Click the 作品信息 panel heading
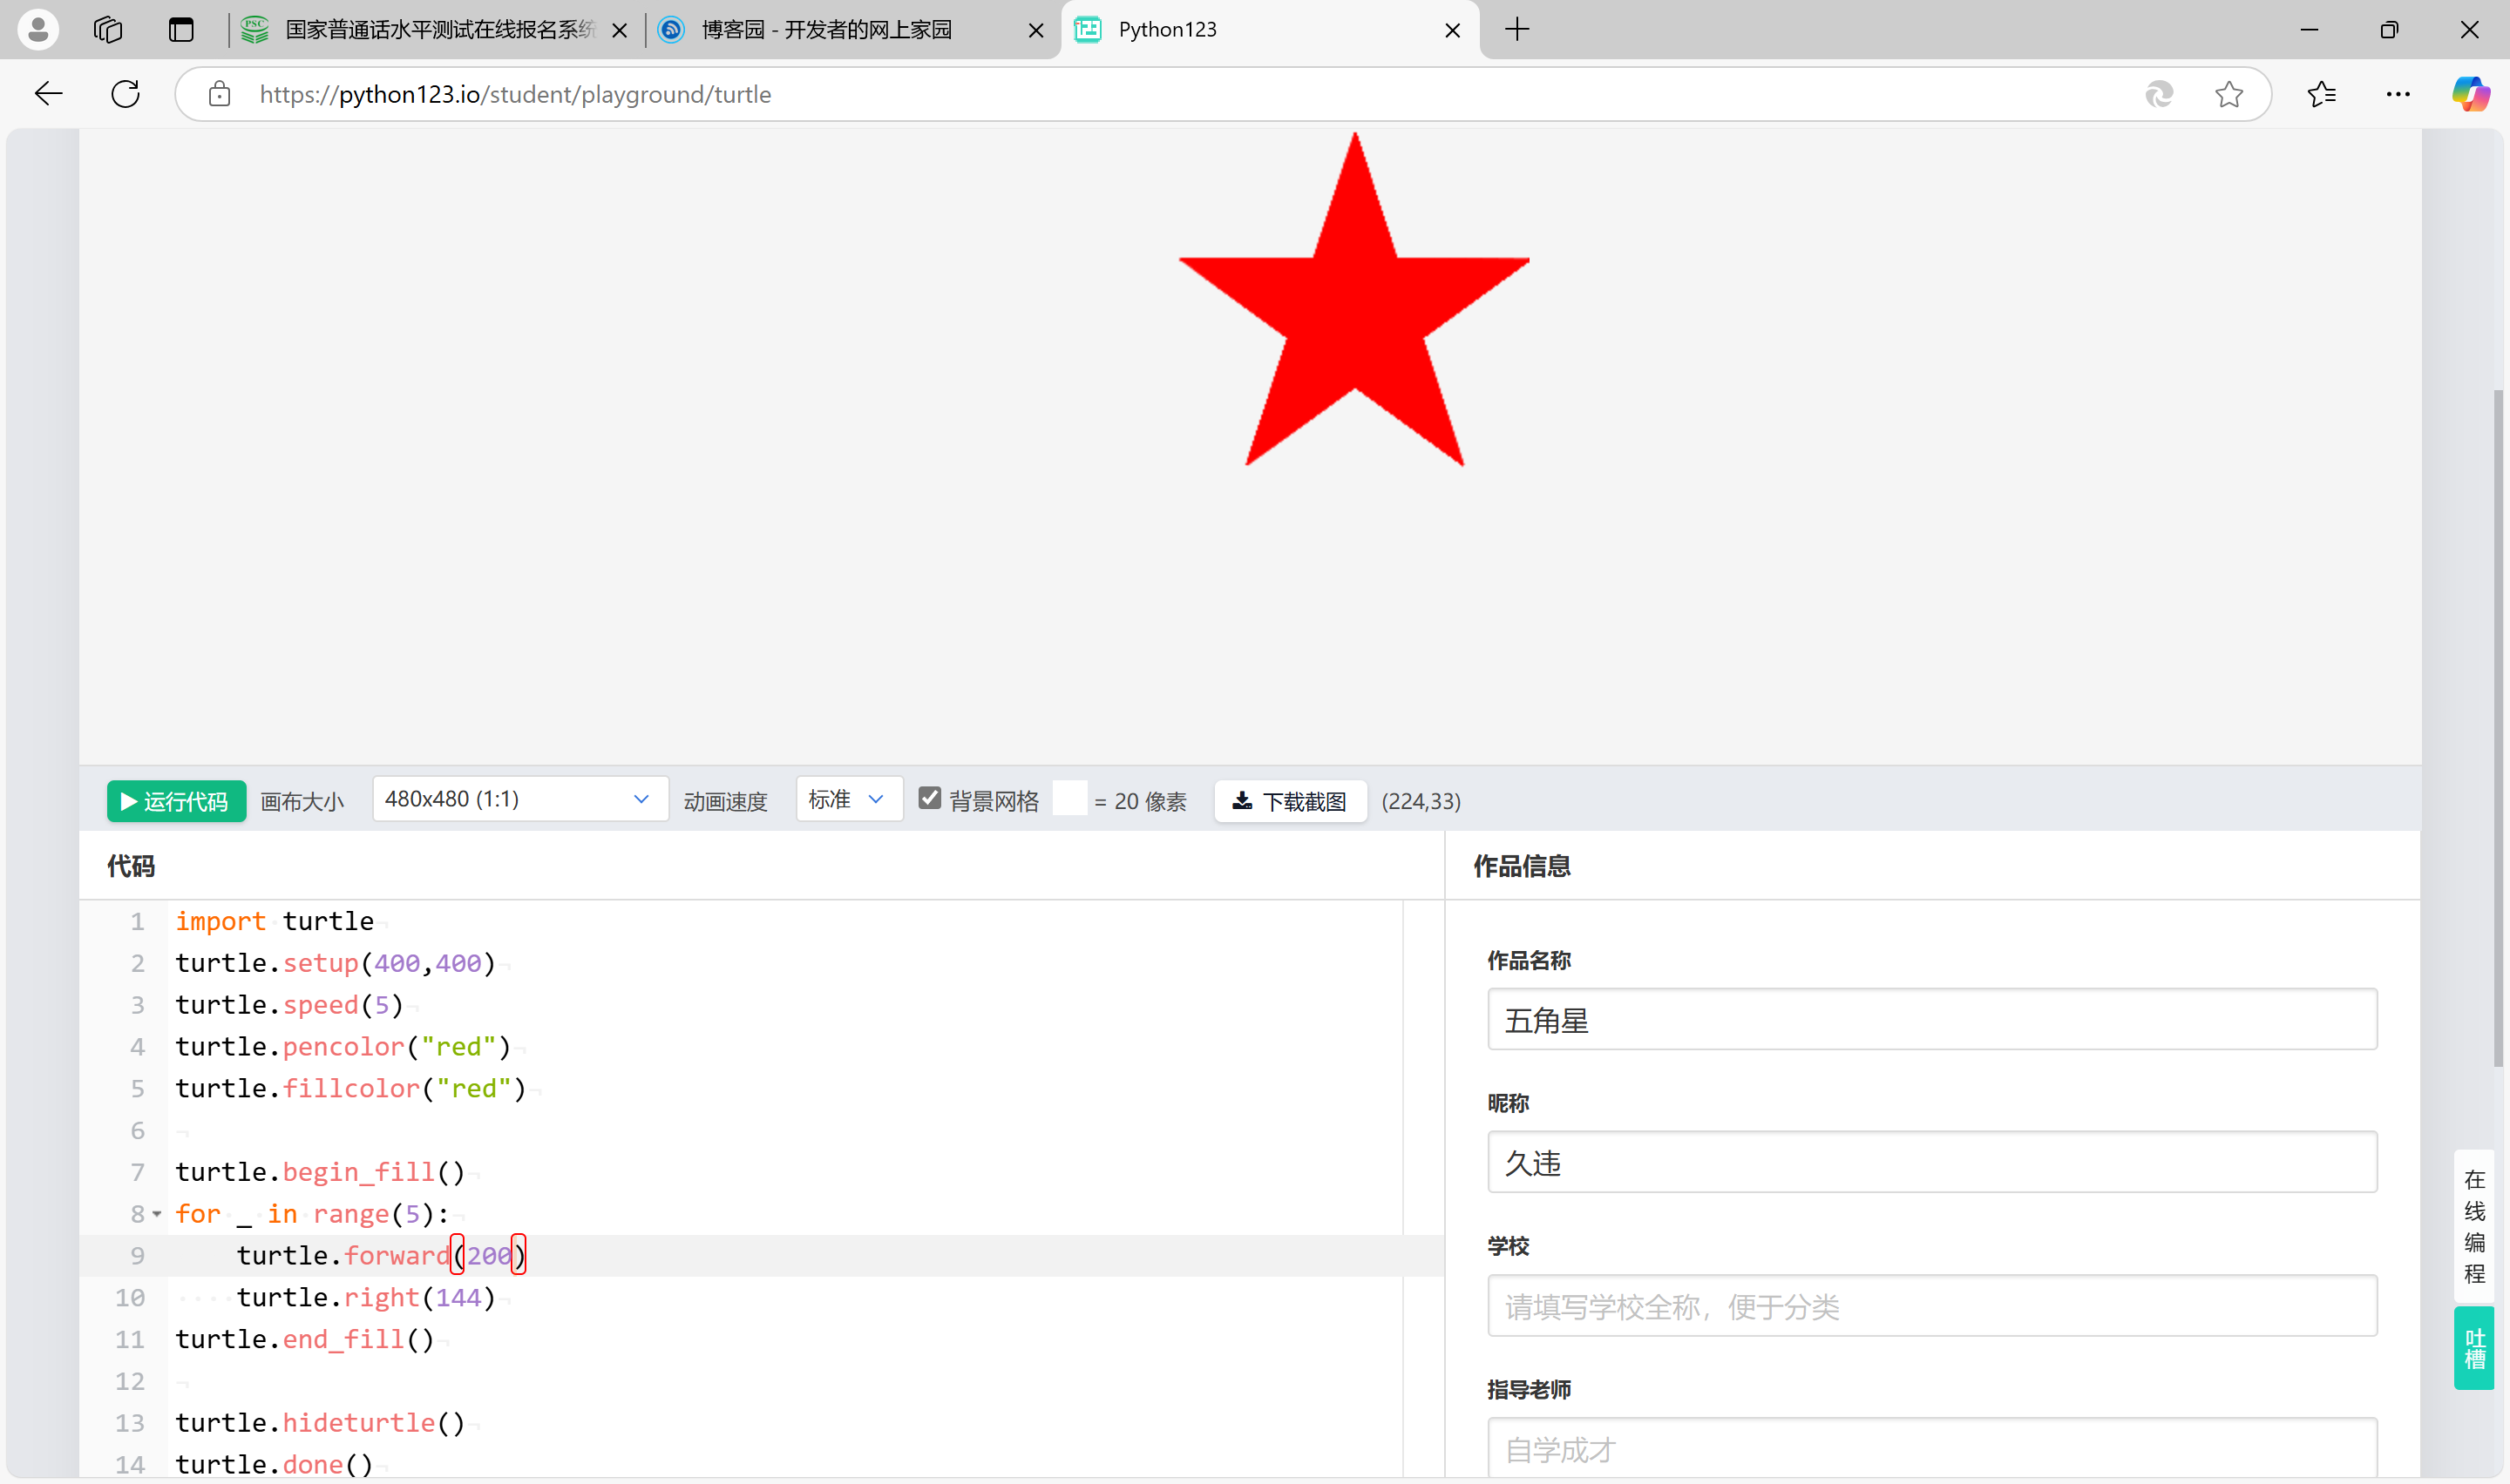This screenshot has width=2510, height=1484. point(1522,866)
